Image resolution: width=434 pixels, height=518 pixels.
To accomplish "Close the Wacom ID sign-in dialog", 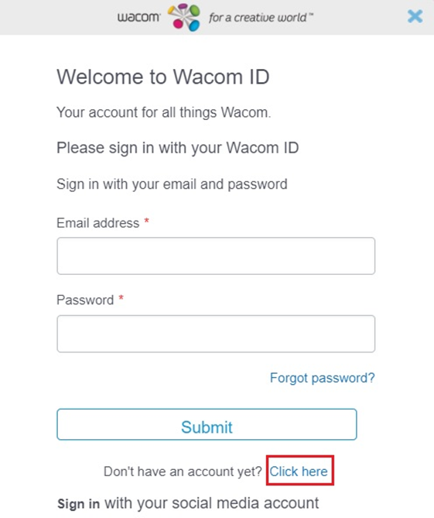I will (415, 16).
